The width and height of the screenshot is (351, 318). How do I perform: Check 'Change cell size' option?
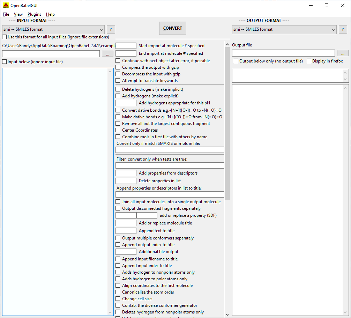(x=118, y=299)
